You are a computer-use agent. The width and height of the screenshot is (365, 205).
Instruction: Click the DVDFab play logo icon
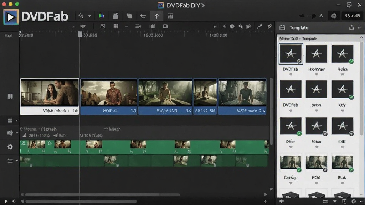[11, 17]
